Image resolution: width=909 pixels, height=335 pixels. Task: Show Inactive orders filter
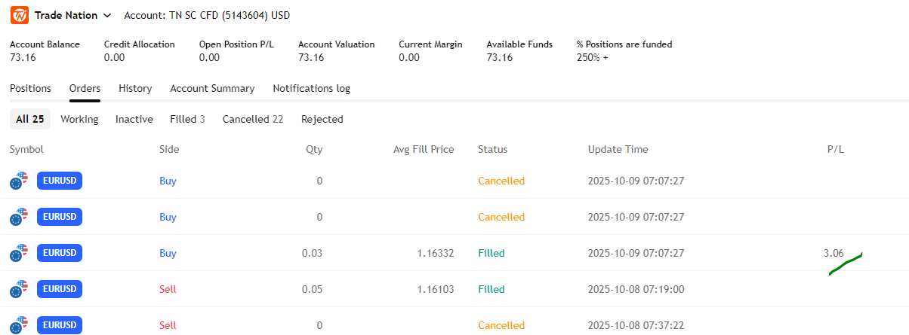[134, 119]
